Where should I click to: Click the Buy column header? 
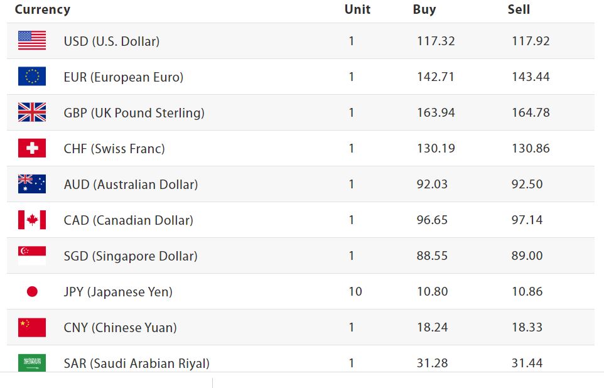click(424, 9)
